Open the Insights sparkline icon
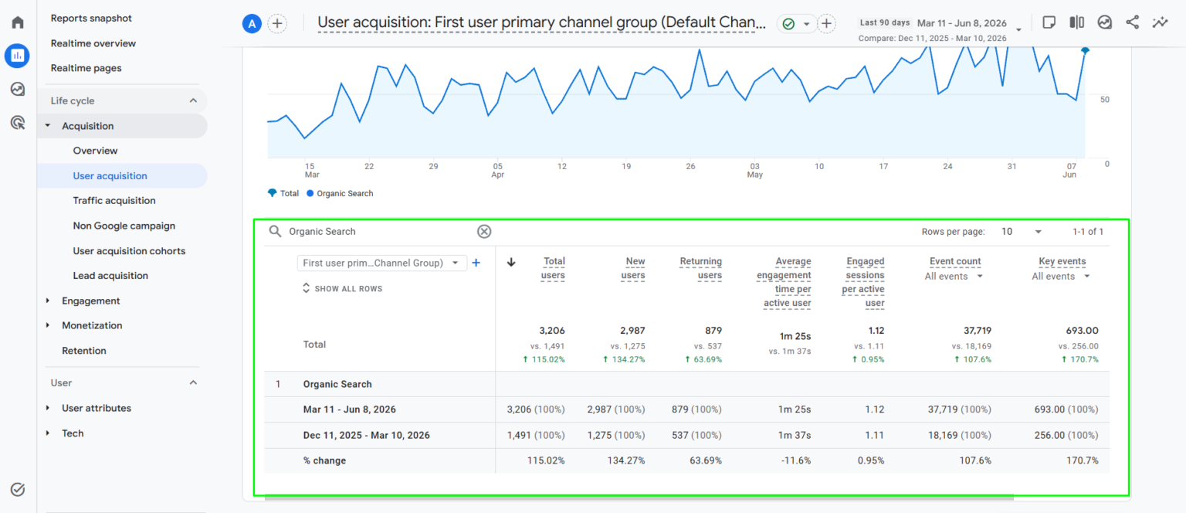This screenshot has height=513, width=1186. coord(1160,22)
